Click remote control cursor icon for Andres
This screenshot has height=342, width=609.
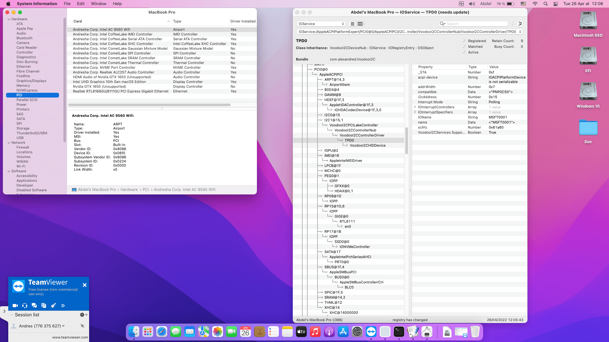(x=82, y=326)
